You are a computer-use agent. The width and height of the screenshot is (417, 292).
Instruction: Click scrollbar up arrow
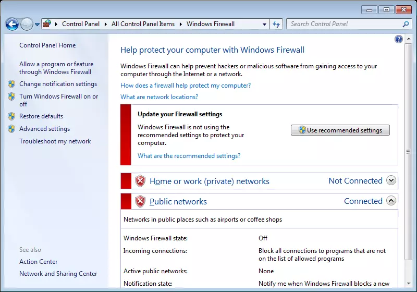(409, 39)
